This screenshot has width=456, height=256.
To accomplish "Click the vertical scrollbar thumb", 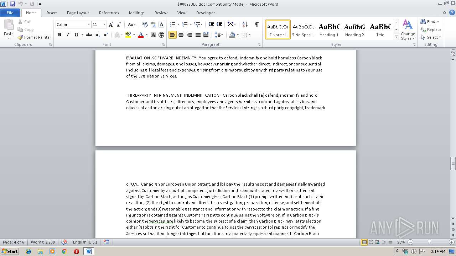I will tap(453, 163).
